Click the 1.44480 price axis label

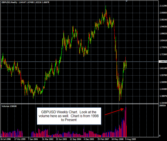(x=163, y=89)
